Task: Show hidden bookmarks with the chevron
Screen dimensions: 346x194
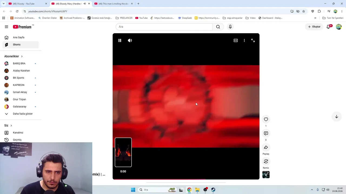Action: click(x=315, y=18)
